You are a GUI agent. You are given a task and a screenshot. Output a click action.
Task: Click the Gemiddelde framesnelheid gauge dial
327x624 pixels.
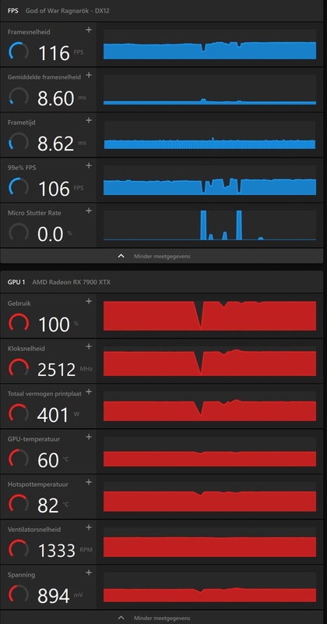[x=18, y=97]
